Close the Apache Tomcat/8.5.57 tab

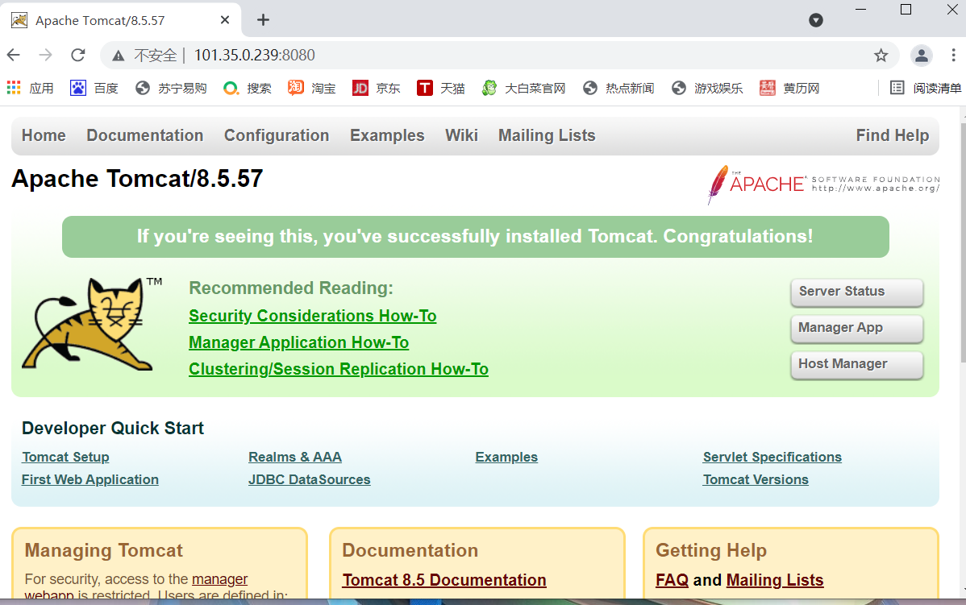coord(225,20)
